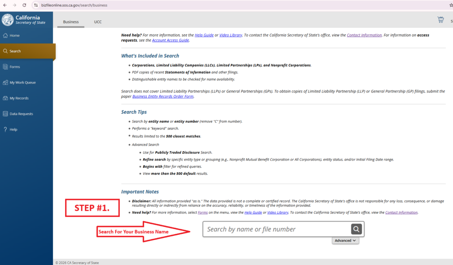The width and height of the screenshot is (453, 265).
Task: Click the 'PDF copies of recent Statements of Information' line
Action: coord(185,72)
